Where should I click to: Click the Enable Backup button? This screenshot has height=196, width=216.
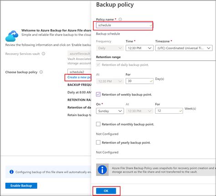[21, 186]
